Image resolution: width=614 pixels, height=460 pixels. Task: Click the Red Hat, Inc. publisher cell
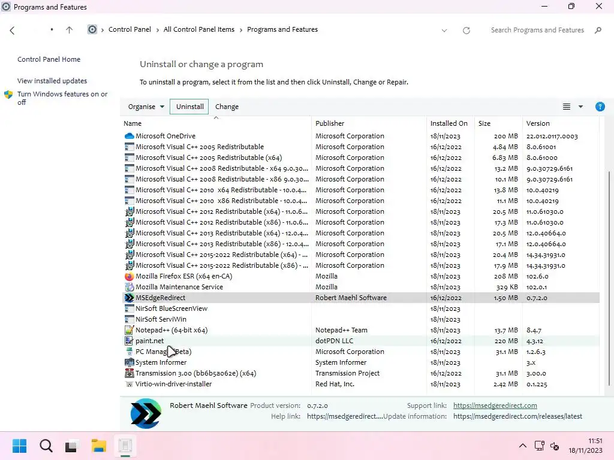(x=335, y=384)
